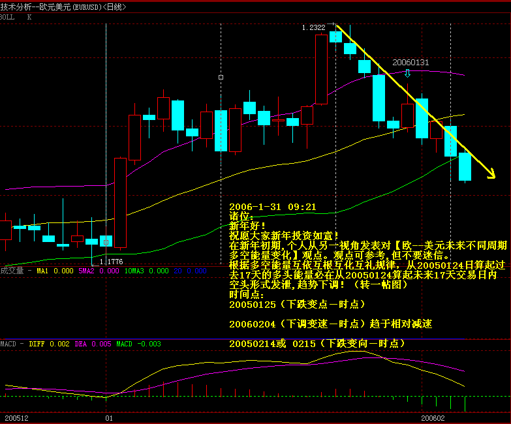Click the DEA 0.005 indicator value

pyautogui.click(x=93, y=344)
